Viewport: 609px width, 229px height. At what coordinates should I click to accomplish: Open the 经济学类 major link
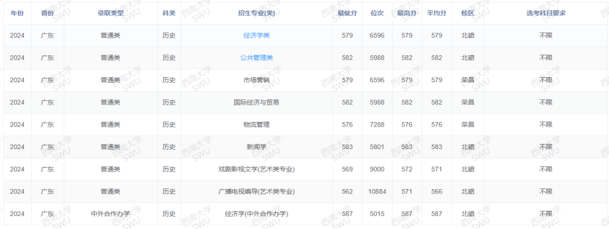tap(257, 35)
